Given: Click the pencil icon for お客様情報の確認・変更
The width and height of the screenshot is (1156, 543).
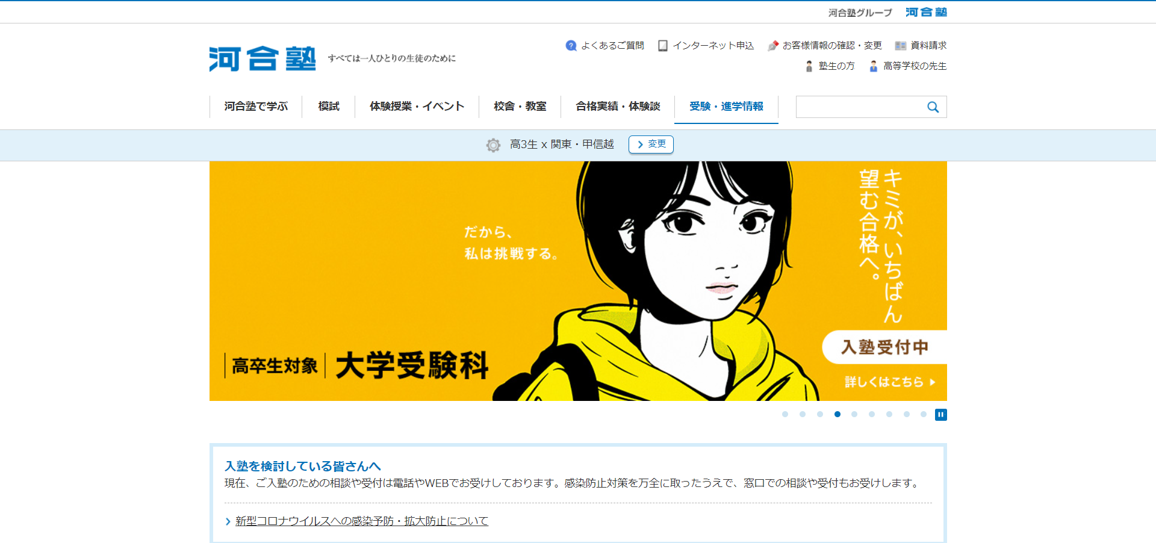Looking at the screenshot, I should click(x=773, y=46).
